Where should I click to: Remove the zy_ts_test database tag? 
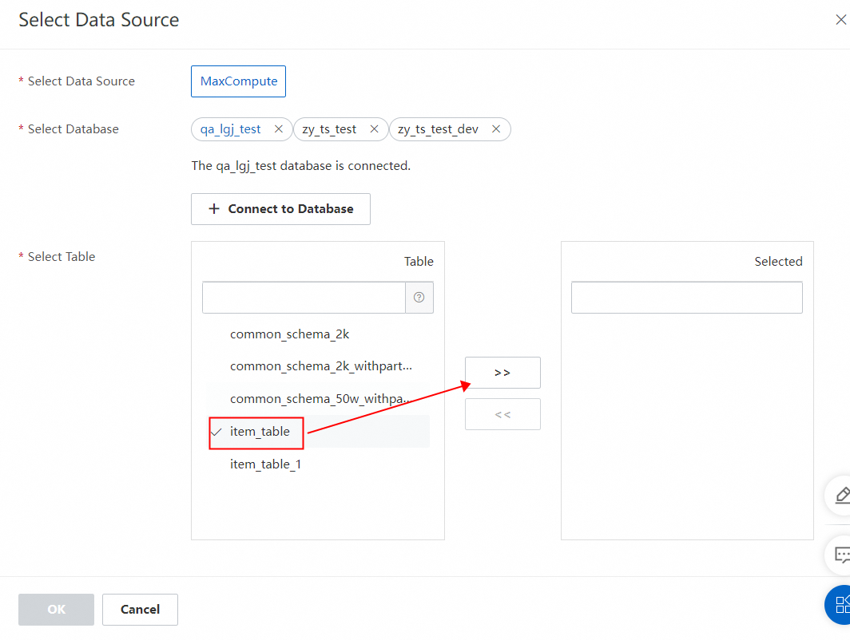(374, 129)
